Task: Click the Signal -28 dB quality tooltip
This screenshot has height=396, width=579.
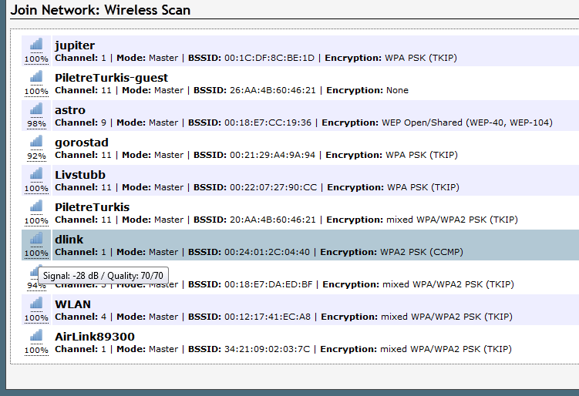Action: pos(103,276)
